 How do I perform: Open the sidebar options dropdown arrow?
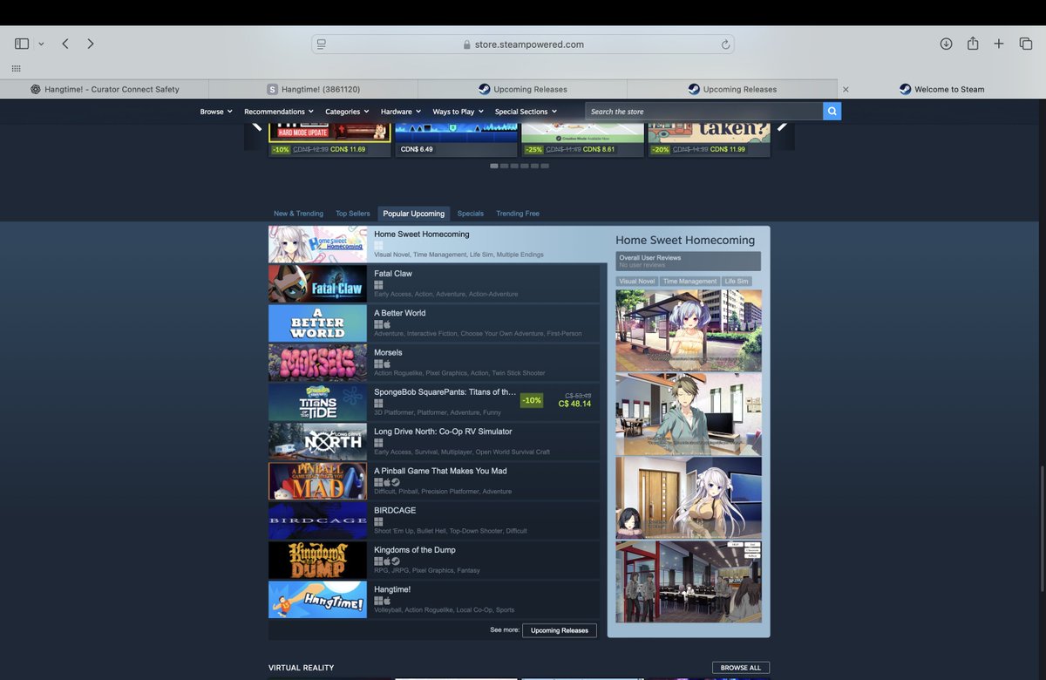click(41, 44)
